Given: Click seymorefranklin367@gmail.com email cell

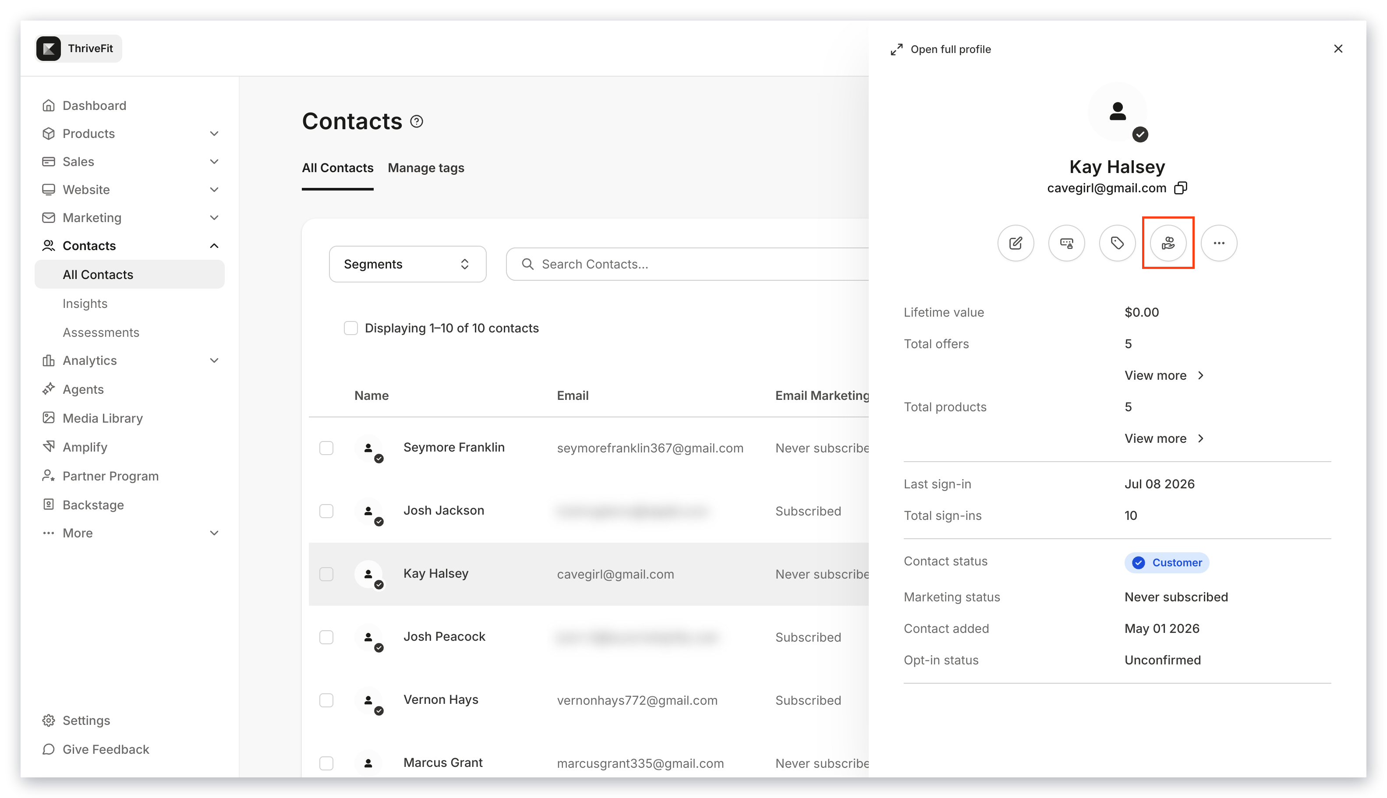Looking at the screenshot, I should 650,448.
